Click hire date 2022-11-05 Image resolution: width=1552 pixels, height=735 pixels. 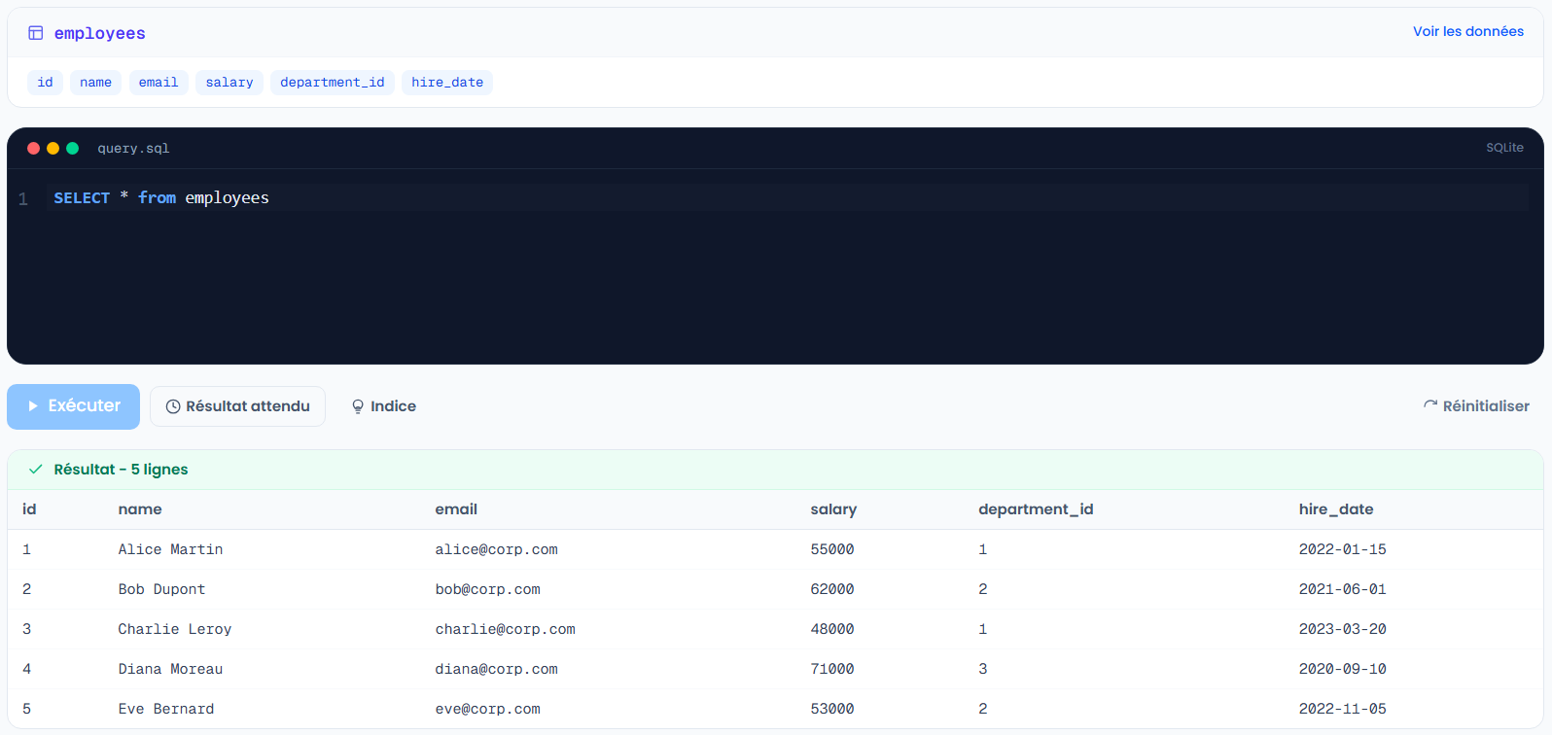click(1342, 709)
